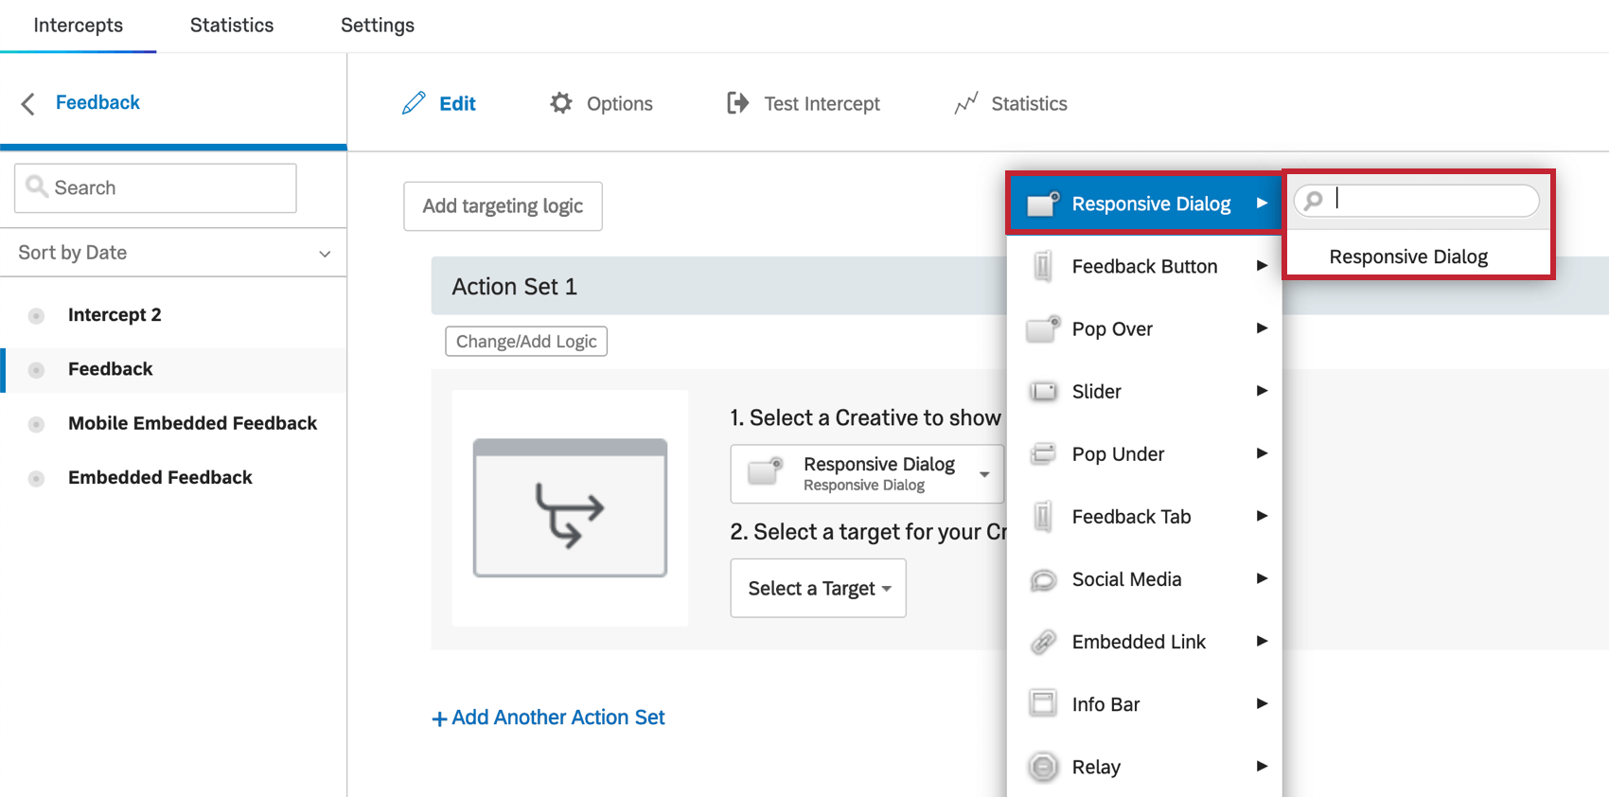Expand Responsive Dialog submenu arrow
This screenshot has height=797, width=1609.
pyautogui.click(x=1262, y=203)
